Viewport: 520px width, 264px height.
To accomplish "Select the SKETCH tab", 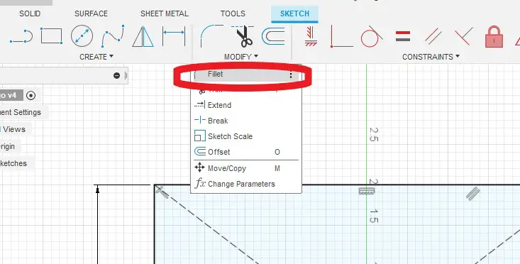I will click(294, 14).
